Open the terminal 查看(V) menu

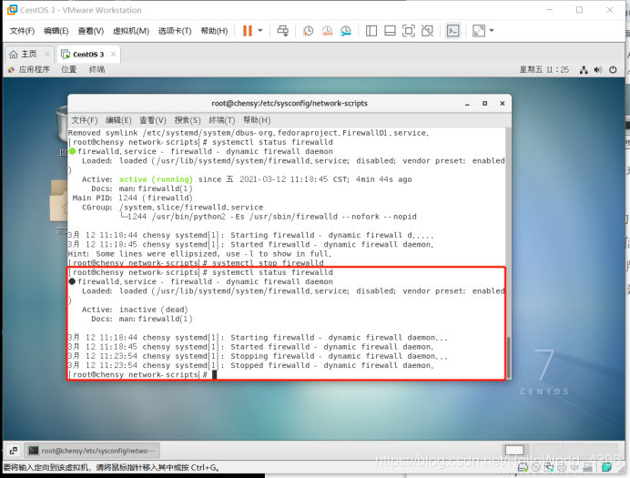pyautogui.click(x=153, y=120)
